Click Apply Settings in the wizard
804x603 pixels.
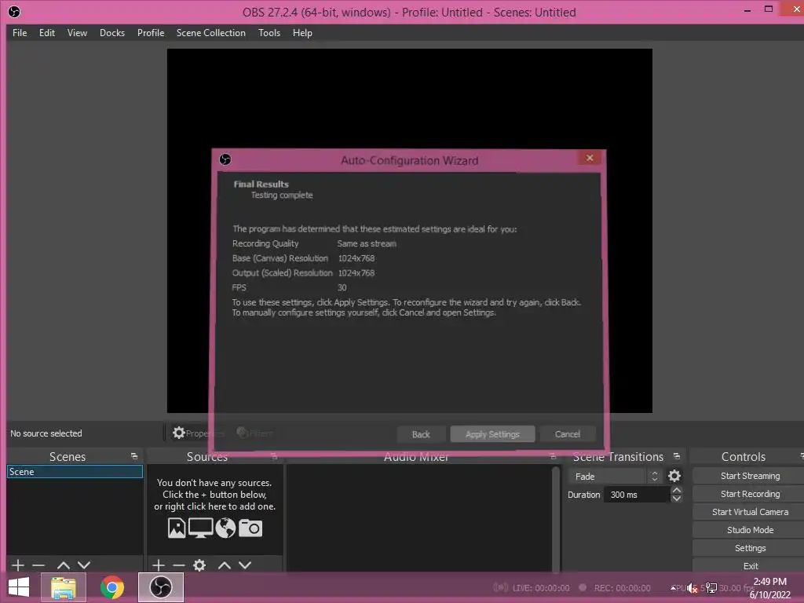[492, 434]
